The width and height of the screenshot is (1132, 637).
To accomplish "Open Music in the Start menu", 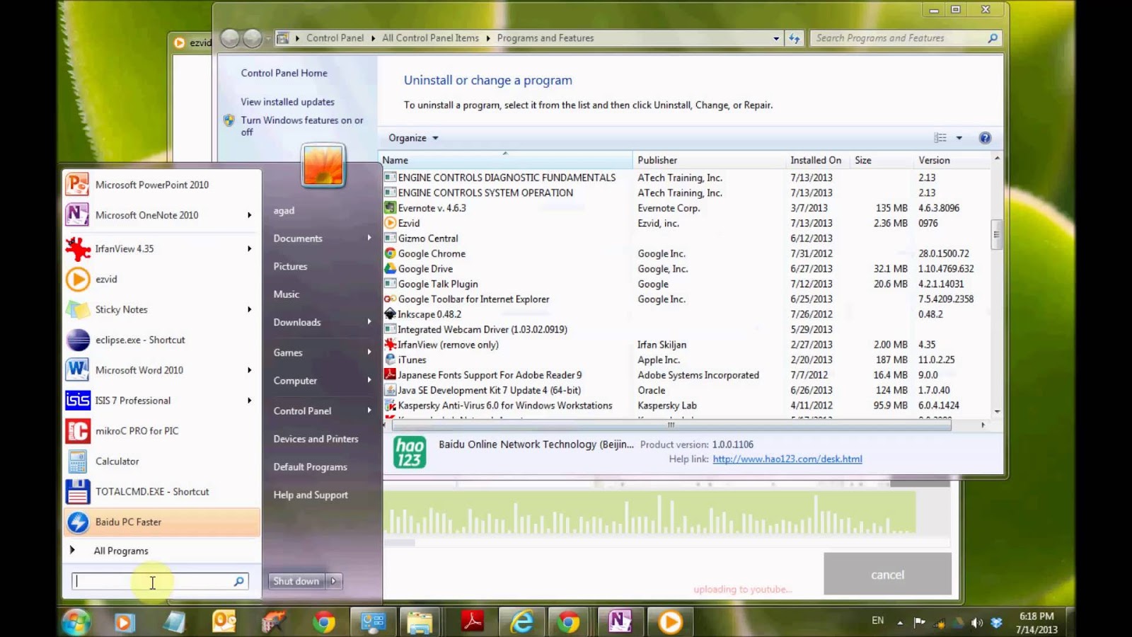I will tap(322, 294).
